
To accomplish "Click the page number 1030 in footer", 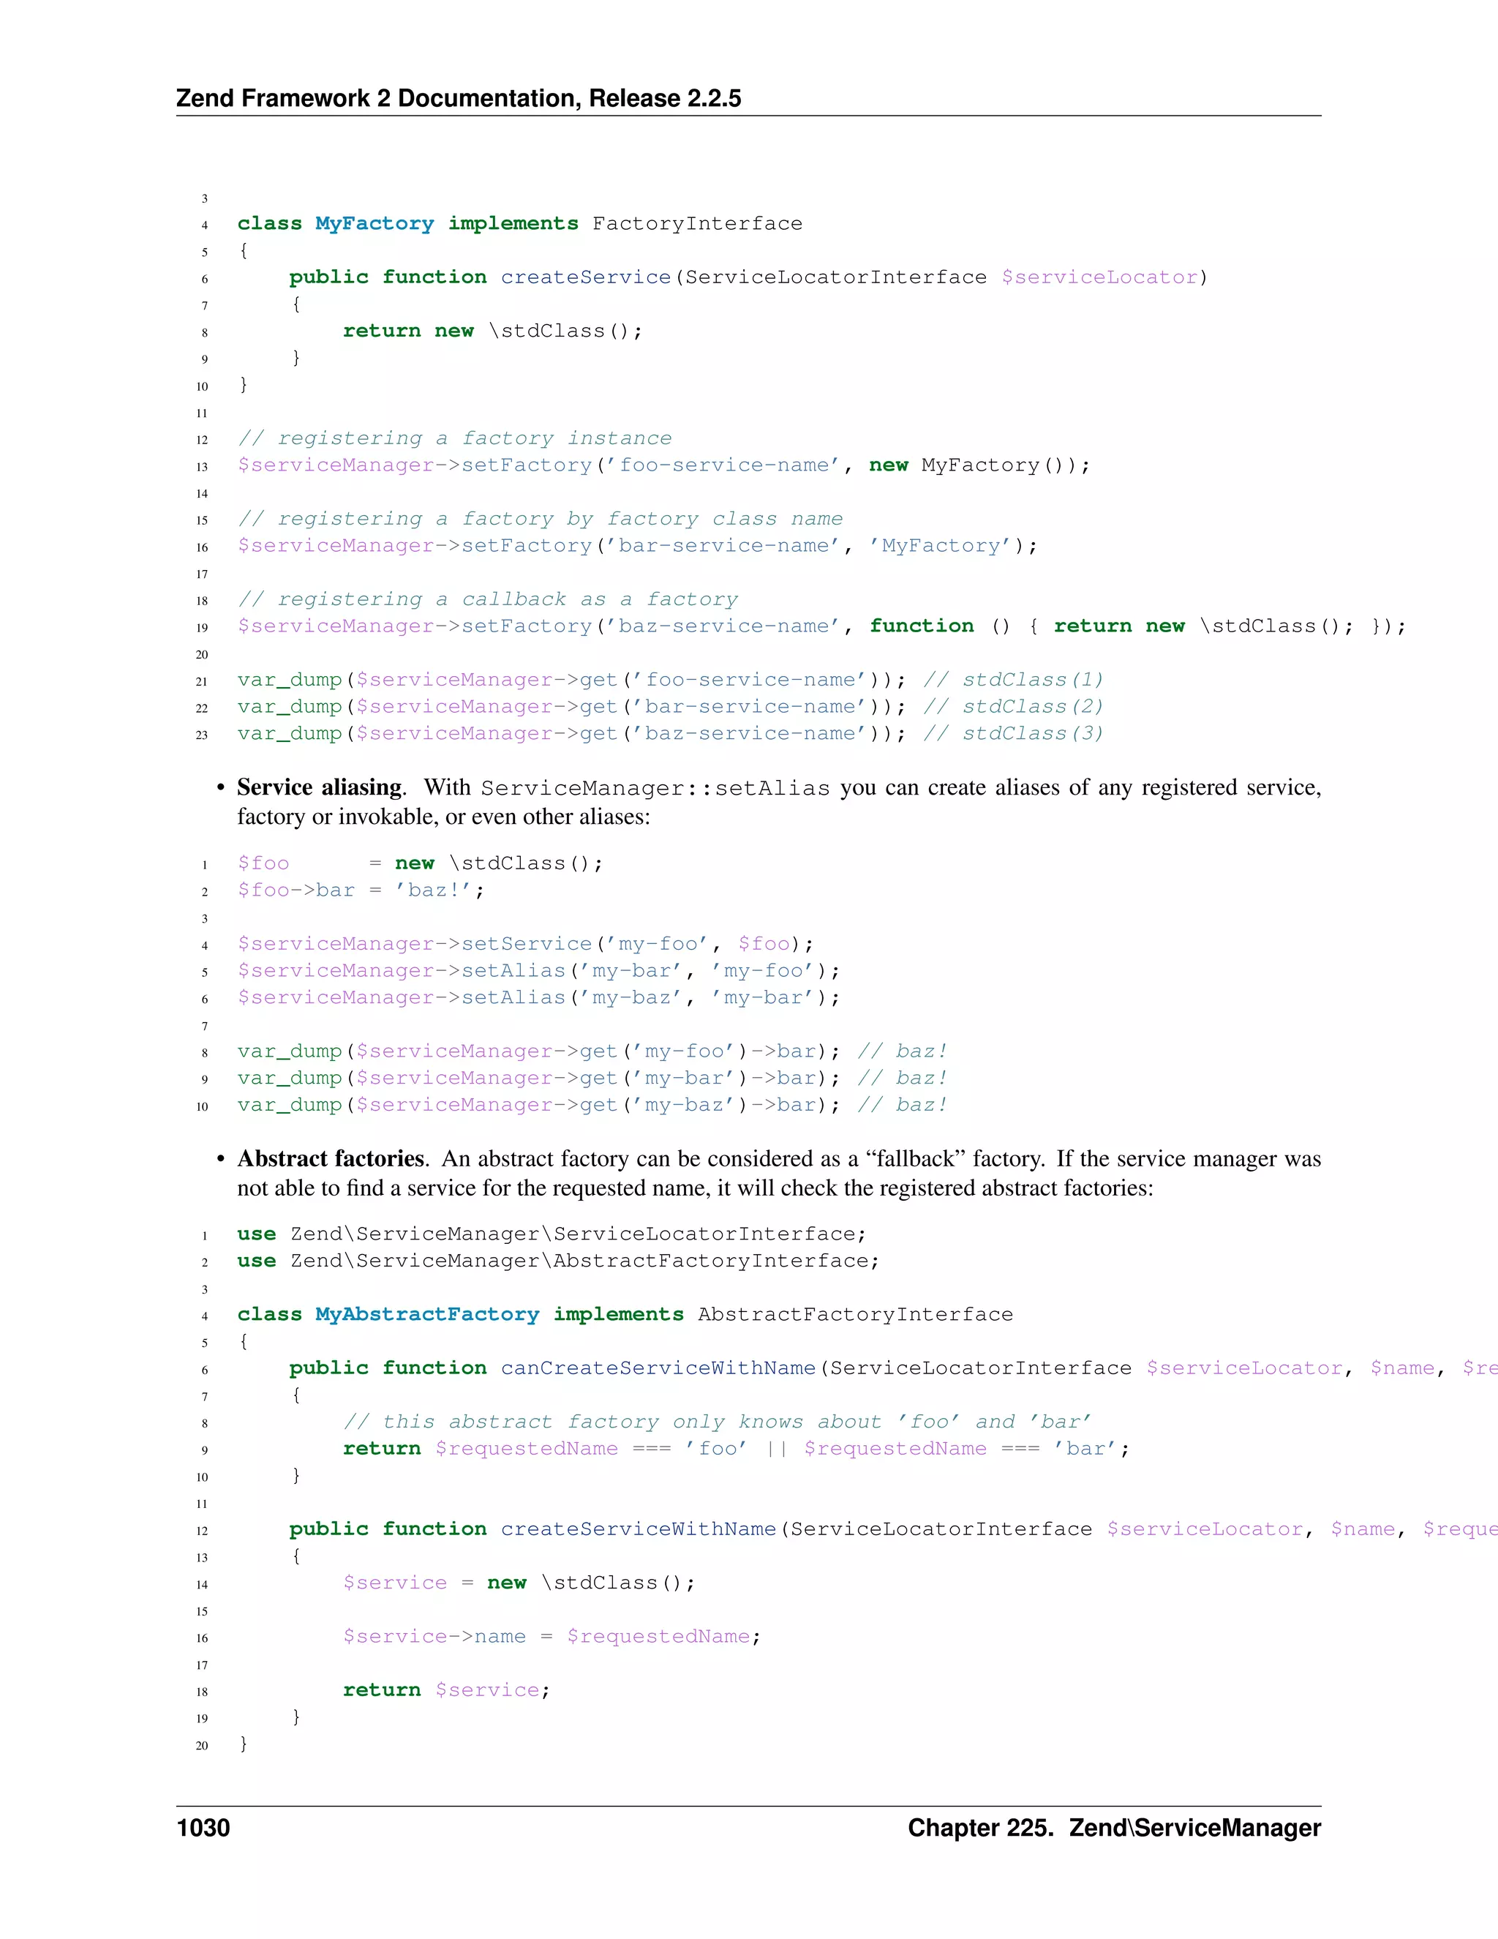I will point(203,1827).
